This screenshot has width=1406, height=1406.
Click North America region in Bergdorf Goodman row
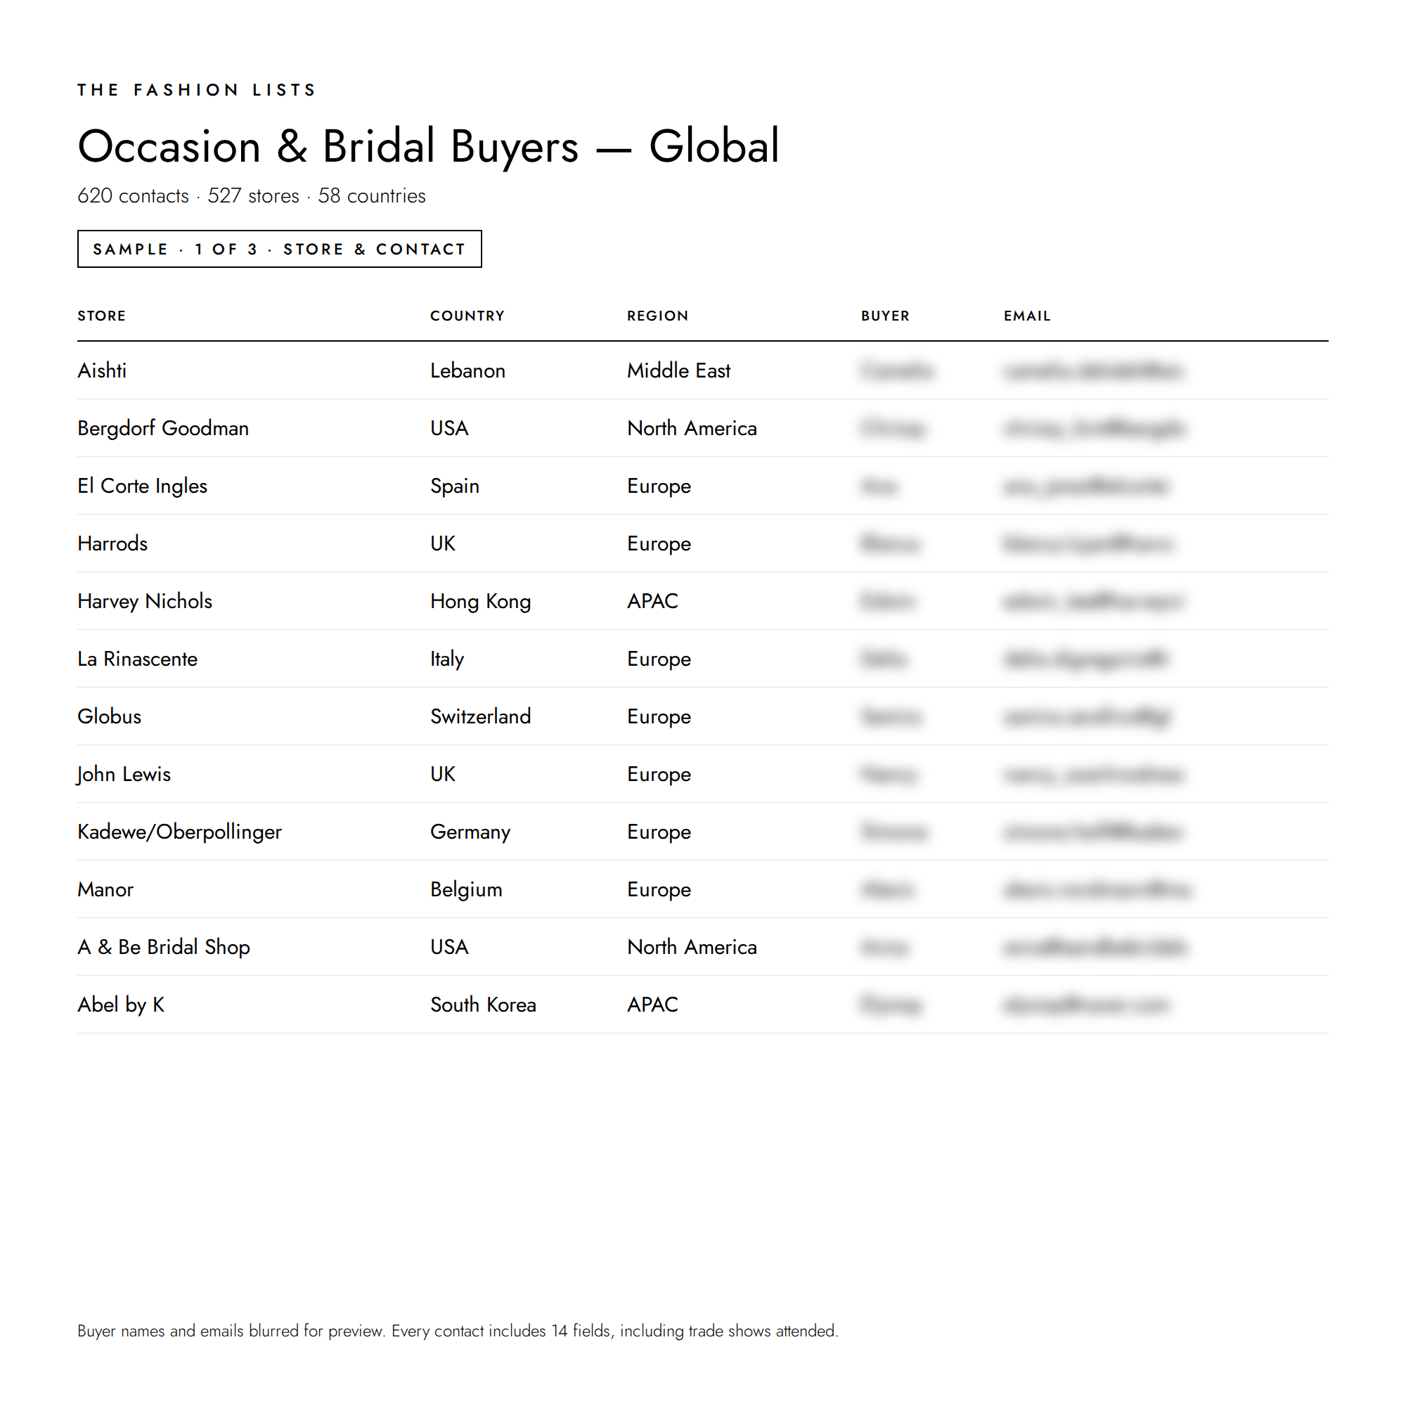(x=692, y=428)
